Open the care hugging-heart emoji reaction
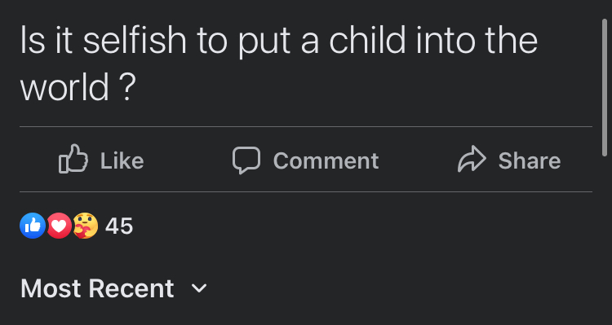The image size is (612, 325). tap(86, 226)
